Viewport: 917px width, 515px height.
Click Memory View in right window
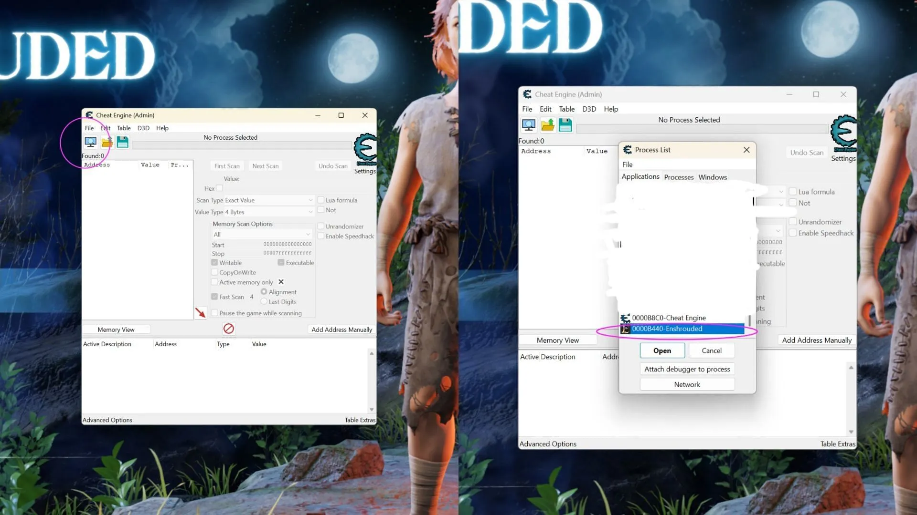558,340
